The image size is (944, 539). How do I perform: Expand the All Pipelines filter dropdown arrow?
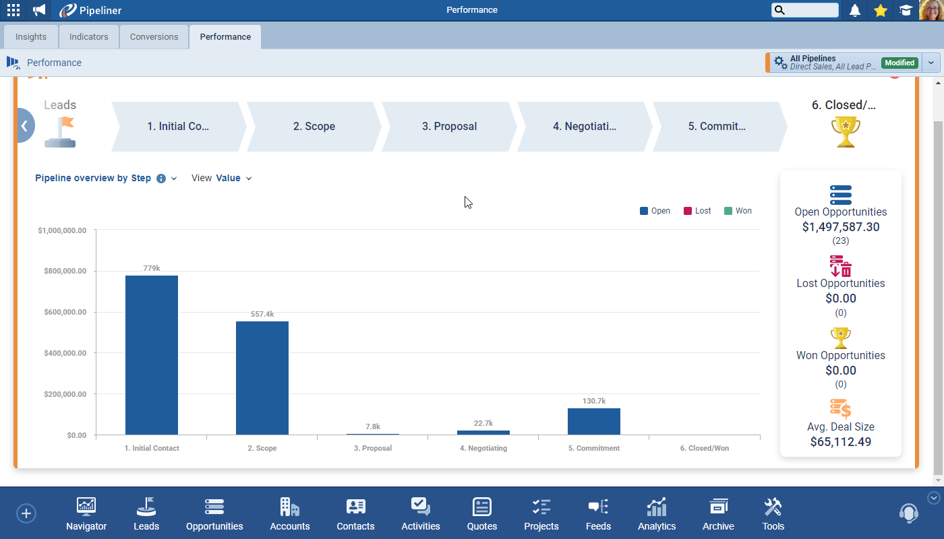click(x=931, y=63)
